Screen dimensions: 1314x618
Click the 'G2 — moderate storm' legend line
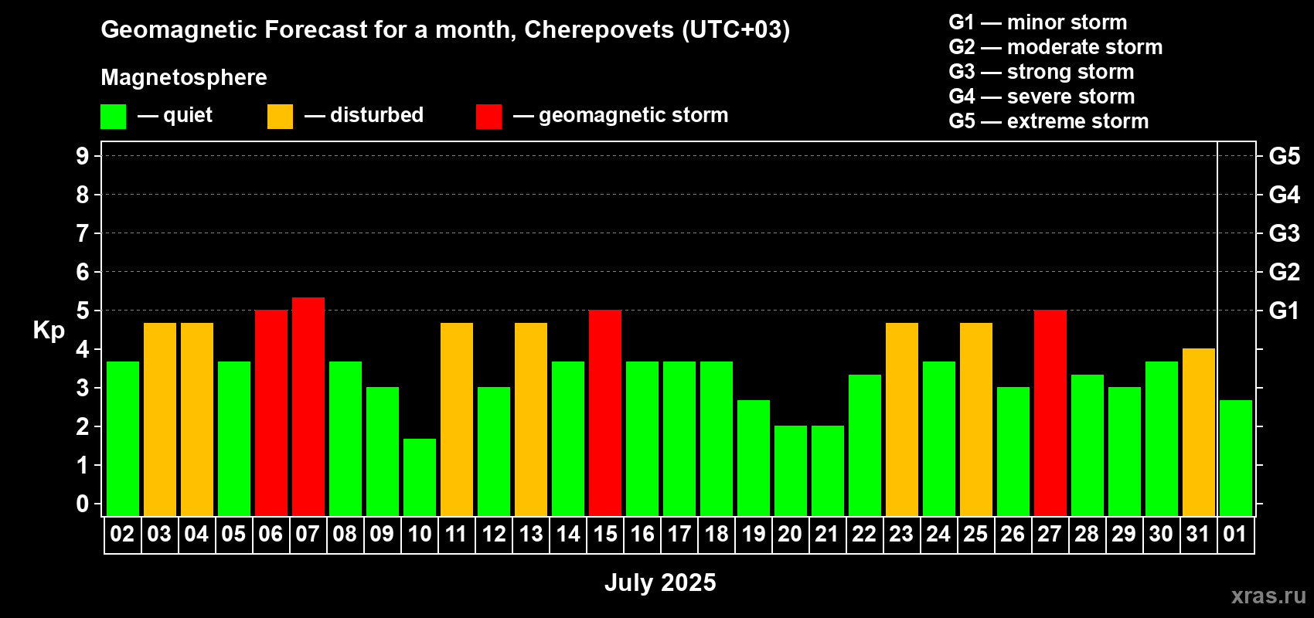click(1056, 47)
